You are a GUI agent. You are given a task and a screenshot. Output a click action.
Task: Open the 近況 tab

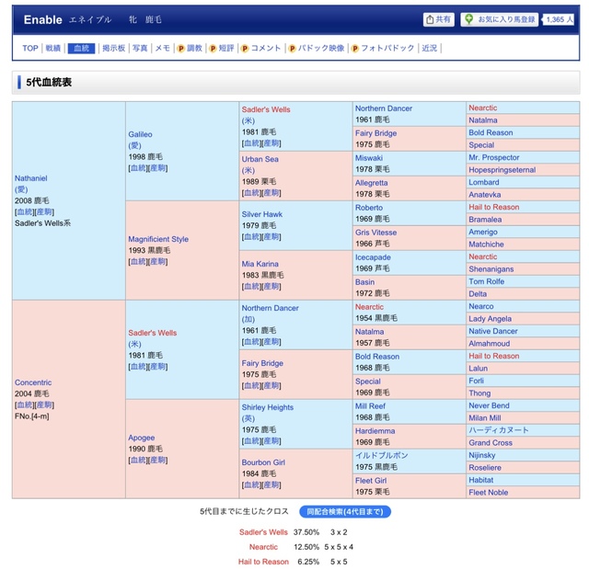tap(430, 48)
